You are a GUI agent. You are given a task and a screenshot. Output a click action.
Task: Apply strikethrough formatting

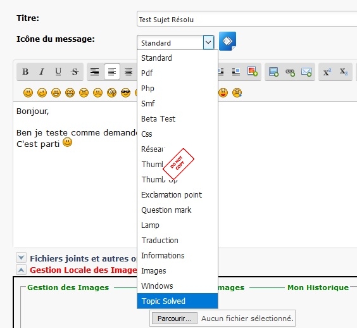pyautogui.click(x=75, y=72)
